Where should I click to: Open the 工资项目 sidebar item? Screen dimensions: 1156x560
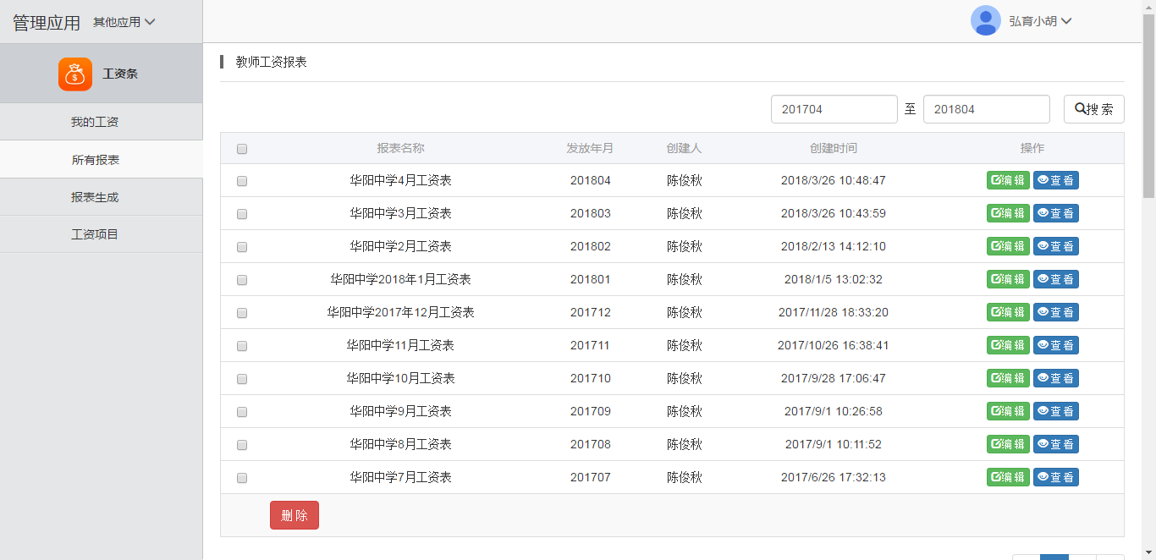[95, 234]
